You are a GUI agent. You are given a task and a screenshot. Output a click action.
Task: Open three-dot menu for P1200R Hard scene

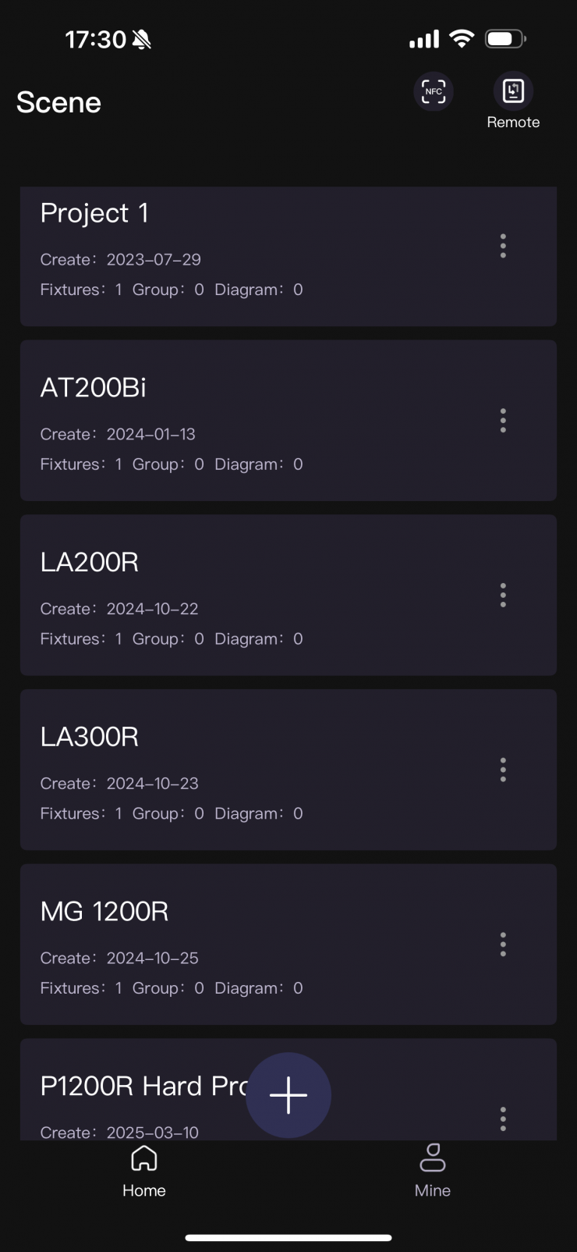pos(503,1119)
